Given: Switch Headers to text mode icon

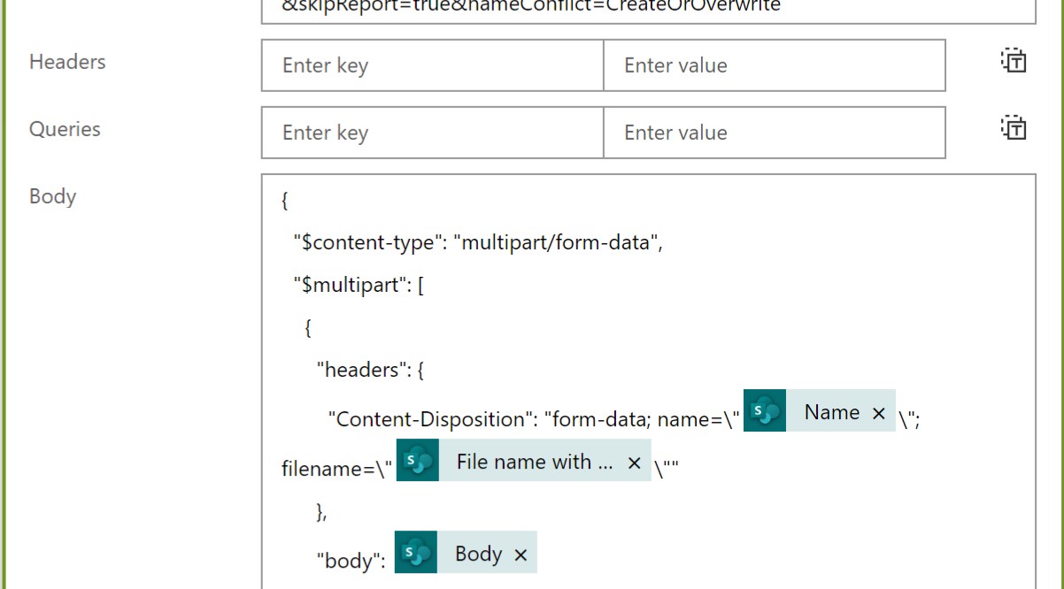Looking at the screenshot, I should click(x=1014, y=61).
